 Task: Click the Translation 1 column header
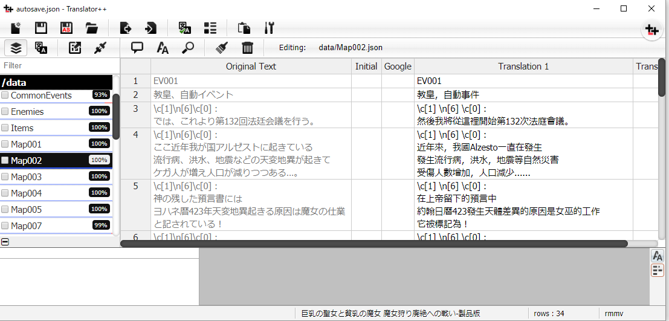pos(523,66)
